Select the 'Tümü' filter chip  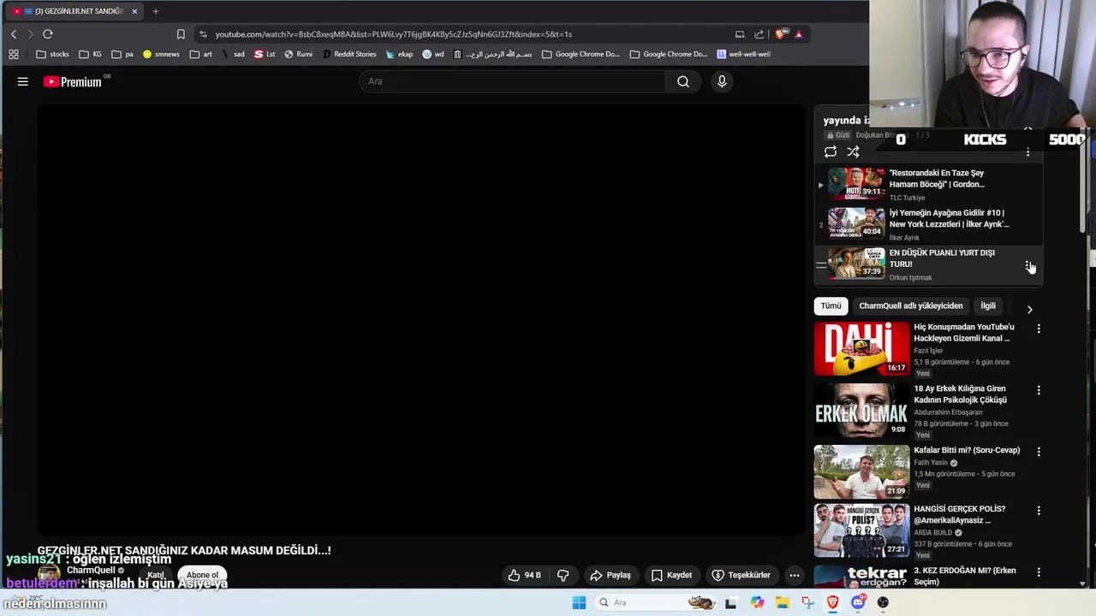pos(831,305)
